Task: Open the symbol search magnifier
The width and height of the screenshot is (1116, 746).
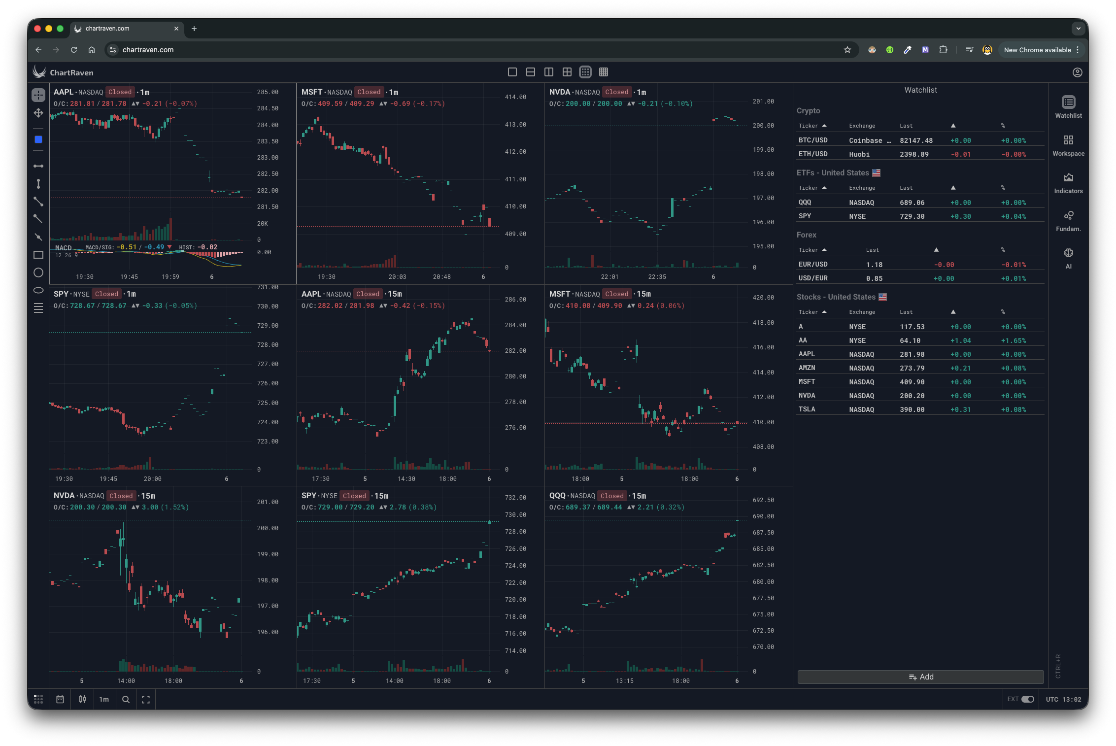Action: coord(126,699)
